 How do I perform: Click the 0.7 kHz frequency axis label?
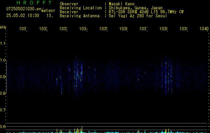pyautogui.click(x=3, y=110)
